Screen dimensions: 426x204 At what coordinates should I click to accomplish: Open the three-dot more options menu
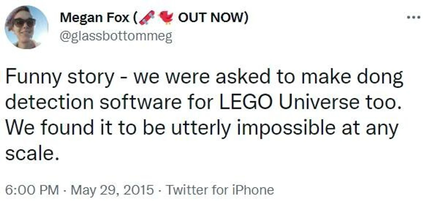[x=414, y=18]
